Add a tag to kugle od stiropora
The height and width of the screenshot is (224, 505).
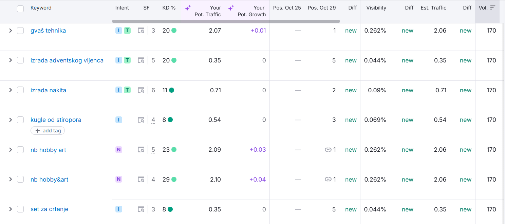48,131
